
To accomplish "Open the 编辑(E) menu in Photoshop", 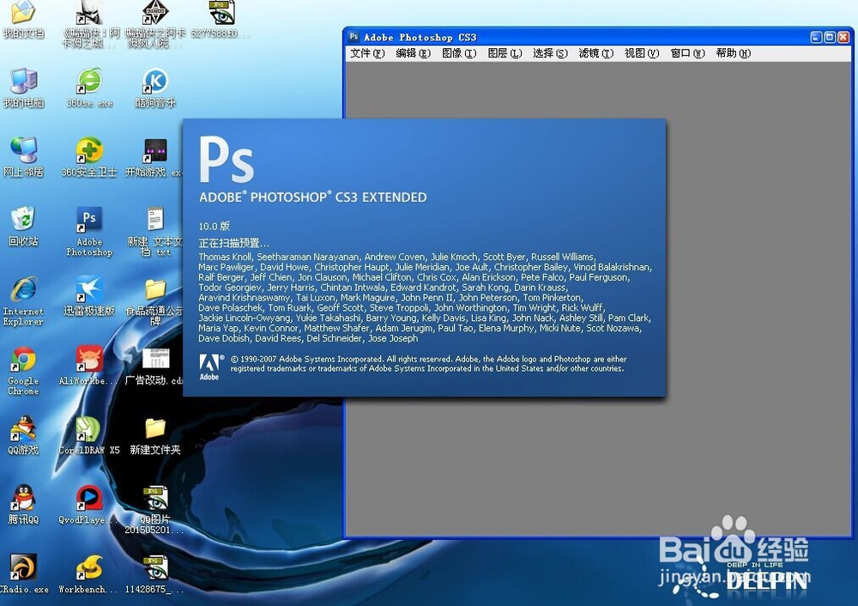I will [414, 53].
